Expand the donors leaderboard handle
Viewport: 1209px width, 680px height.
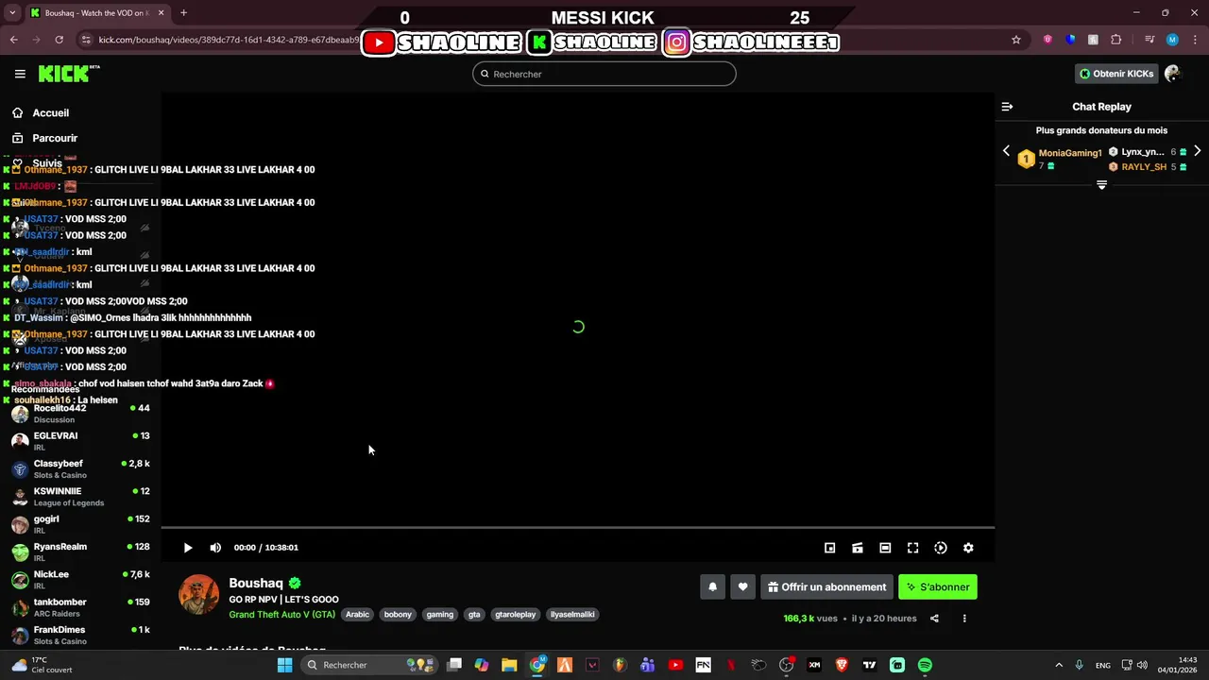(1101, 185)
